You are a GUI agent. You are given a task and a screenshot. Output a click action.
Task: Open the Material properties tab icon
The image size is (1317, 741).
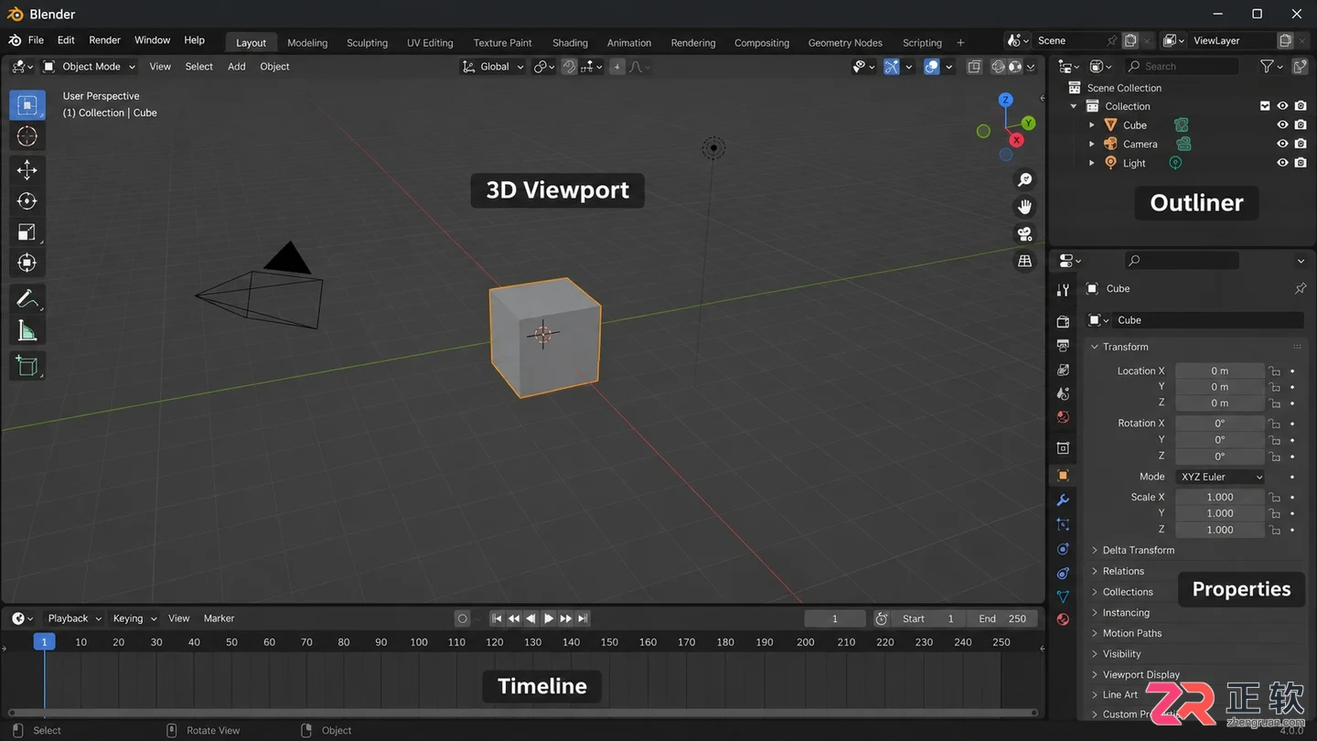pos(1063,619)
